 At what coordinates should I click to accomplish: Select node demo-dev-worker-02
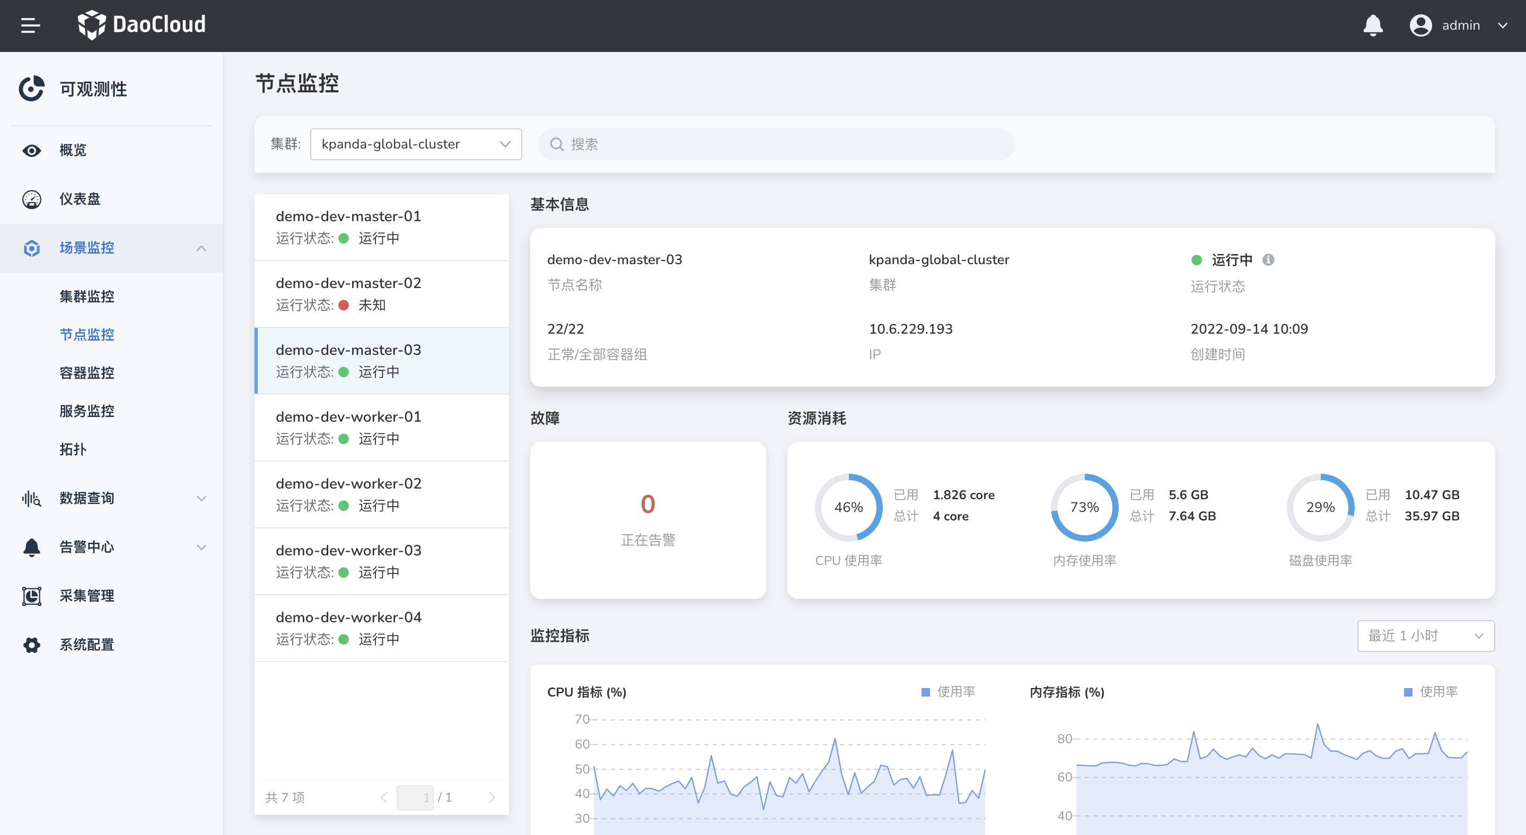382,495
